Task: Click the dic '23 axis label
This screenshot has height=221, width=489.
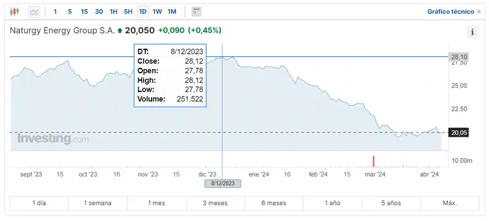Action: [207, 175]
